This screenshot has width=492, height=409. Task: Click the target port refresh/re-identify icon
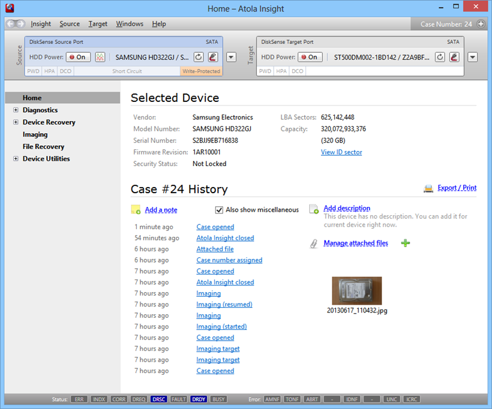click(x=440, y=57)
